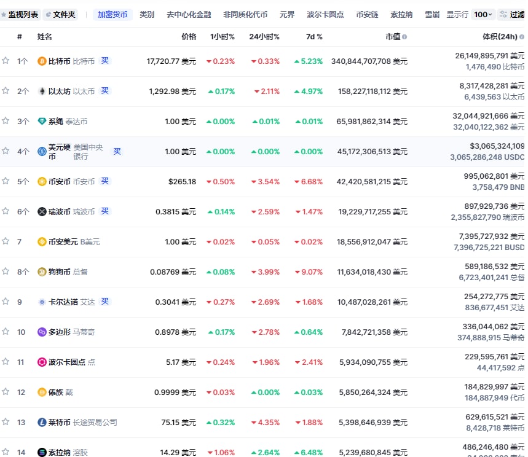Click the USD Coin (美元硬币) logo

tap(42, 152)
